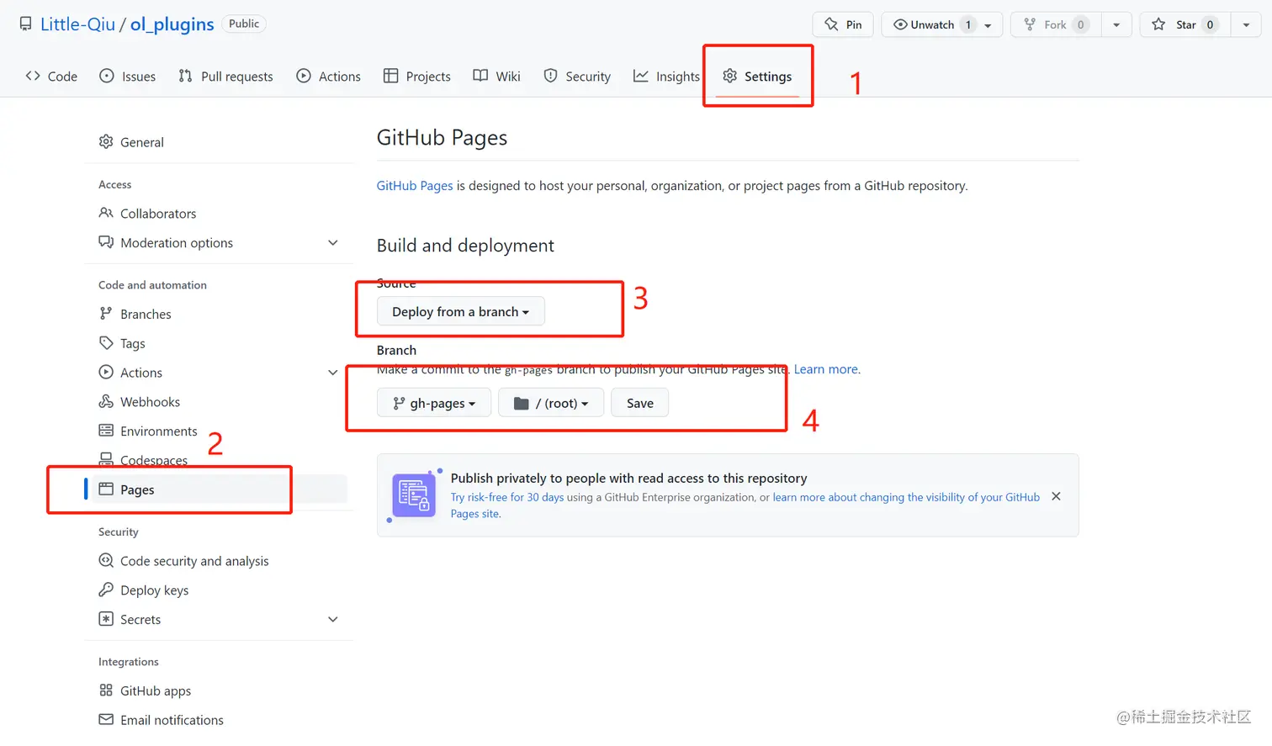Click the Pages browser icon in sidebar
This screenshot has width=1272, height=746.
point(106,489)
